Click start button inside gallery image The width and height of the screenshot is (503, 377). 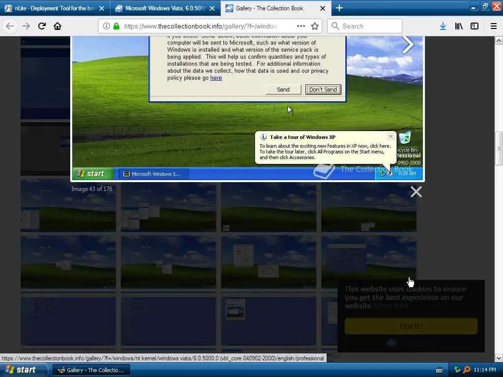click(93, 174)
